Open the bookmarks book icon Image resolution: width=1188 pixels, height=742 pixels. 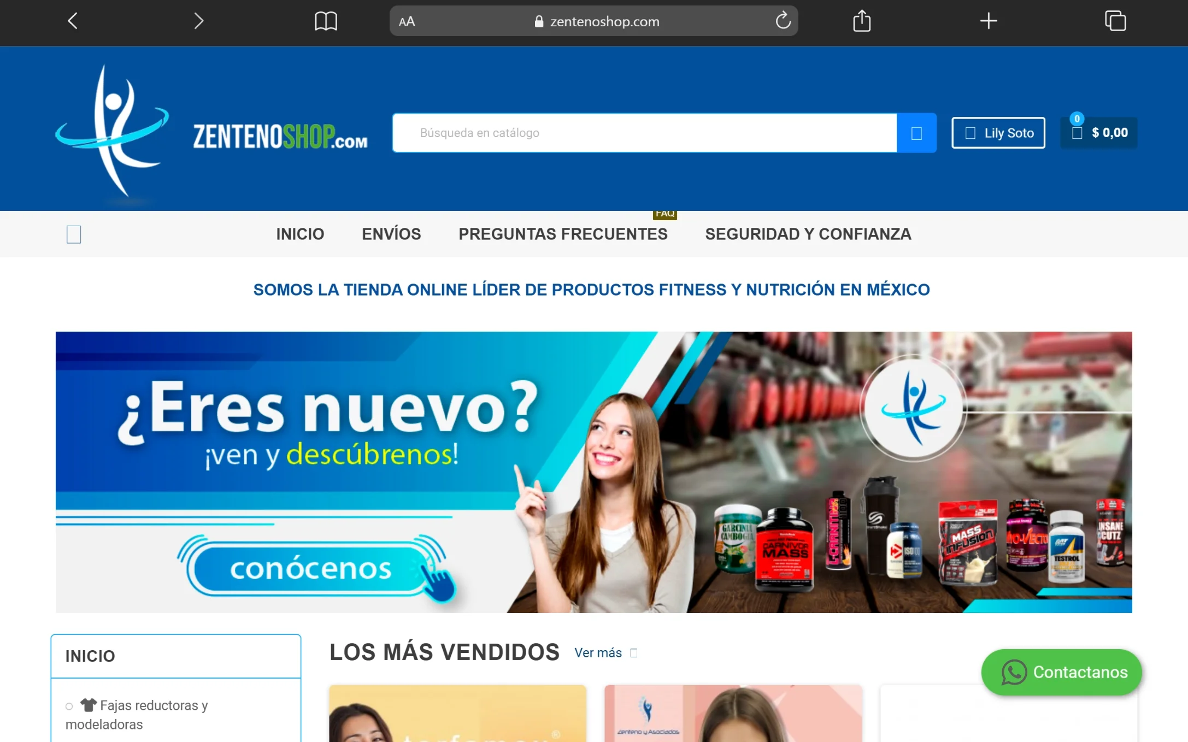pyautogui.click(x=326, y=21)
